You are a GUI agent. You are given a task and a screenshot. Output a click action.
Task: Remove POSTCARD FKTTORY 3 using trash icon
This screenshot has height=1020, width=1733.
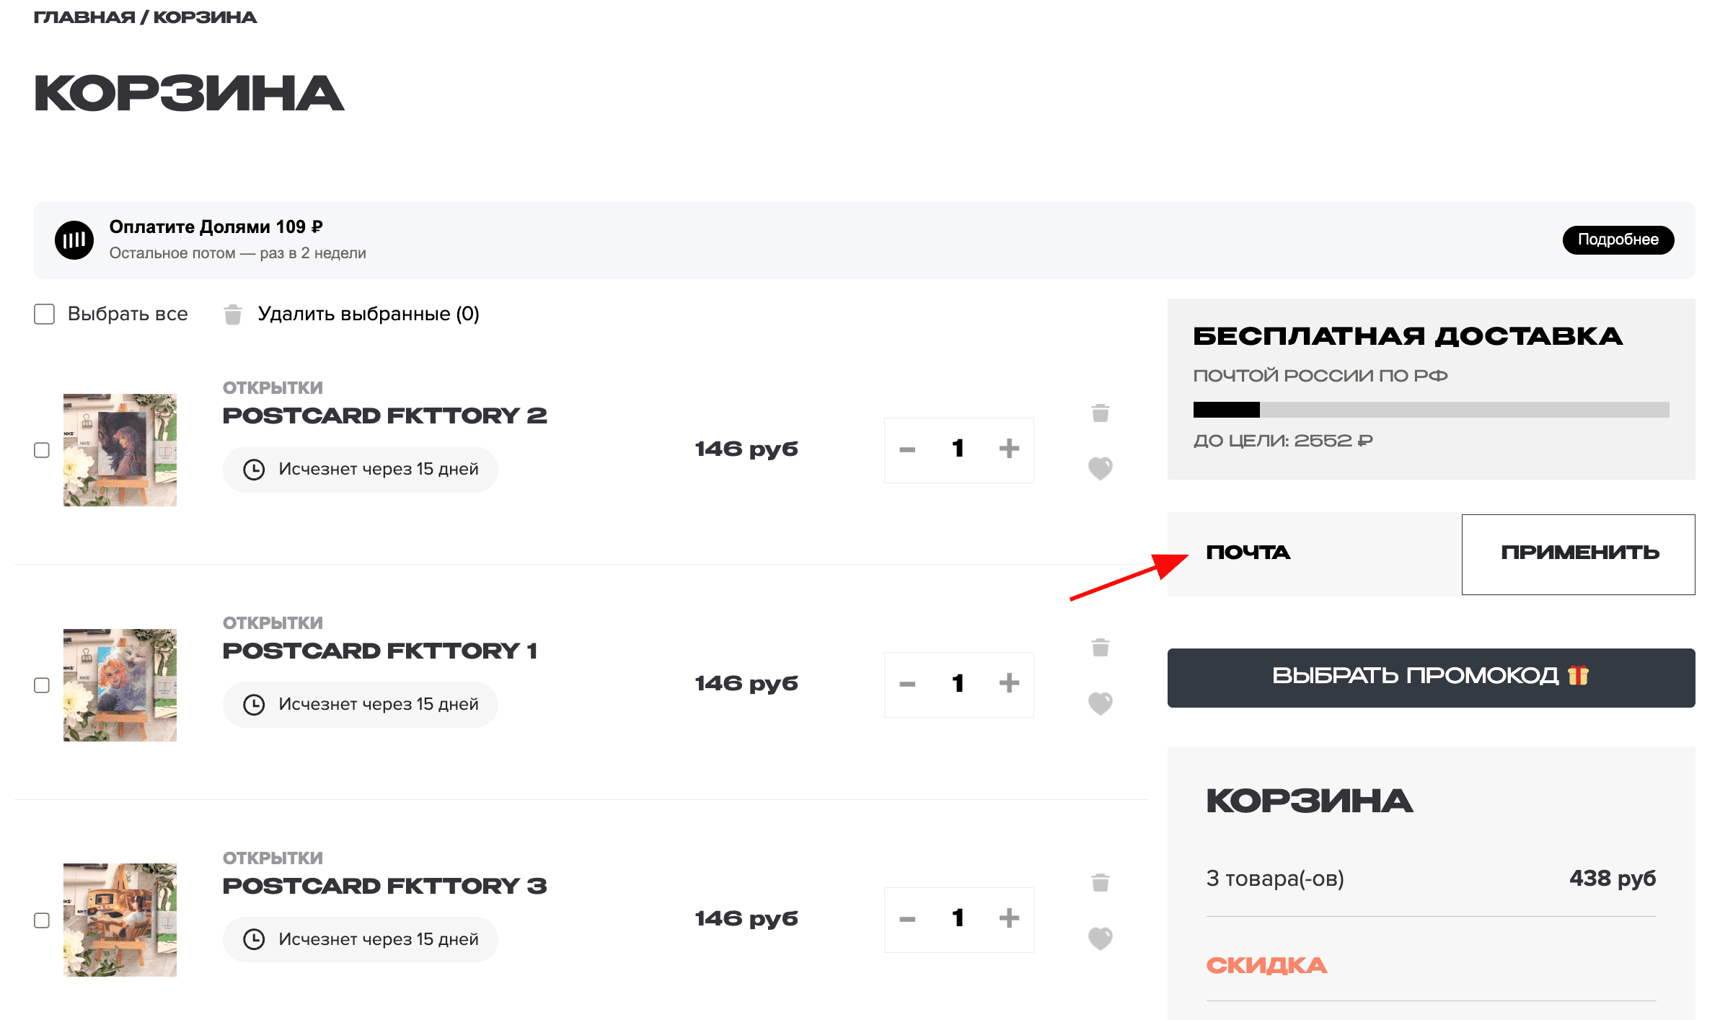[1099, 882]
